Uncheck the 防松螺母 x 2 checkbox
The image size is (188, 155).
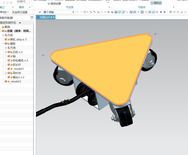9,60
